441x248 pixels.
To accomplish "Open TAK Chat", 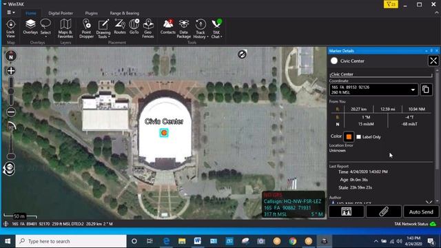I will pyautogui.click(x=216, y=29).
